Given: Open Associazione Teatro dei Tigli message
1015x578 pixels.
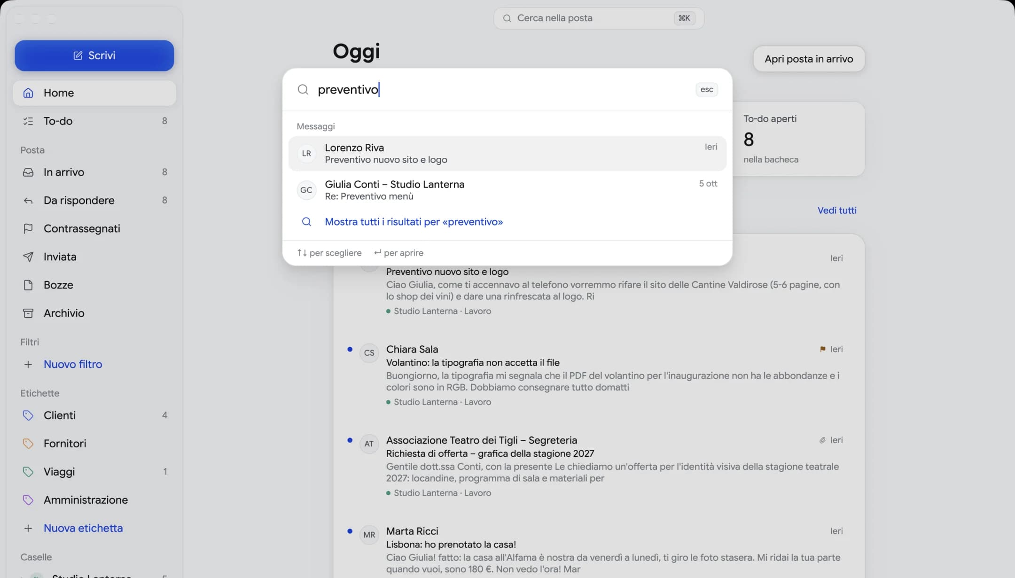Looking at the screenshot, I should (599, 466).
